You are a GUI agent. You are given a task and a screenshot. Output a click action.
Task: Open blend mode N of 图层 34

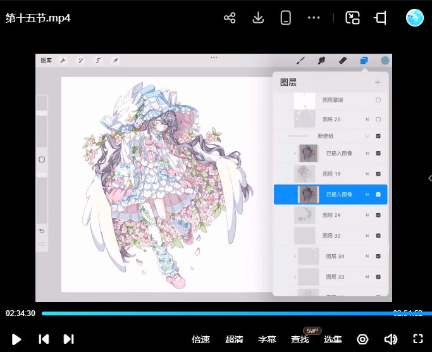coord(367,256)
